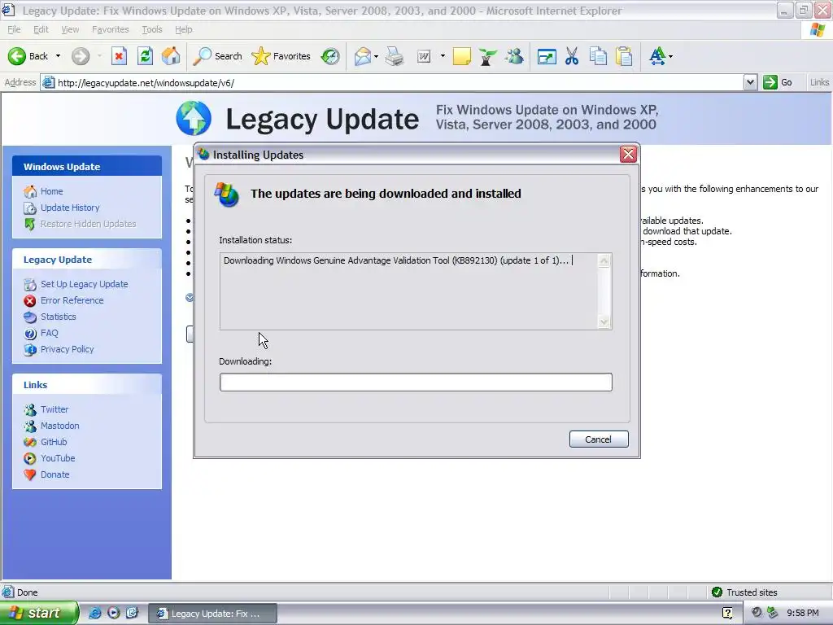This screenshot has width=833, height=625.
Task: Open the Error Reference link
Action: (x=72, y=300)
